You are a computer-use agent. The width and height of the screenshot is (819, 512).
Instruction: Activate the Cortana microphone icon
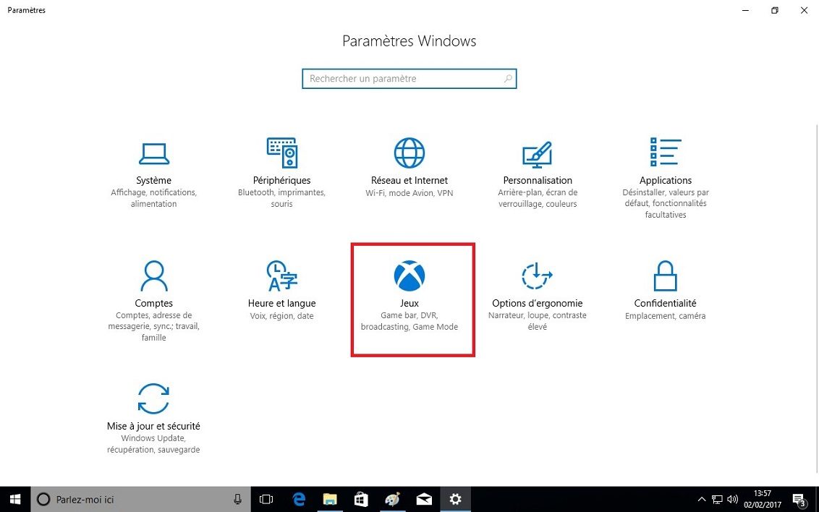237,499
